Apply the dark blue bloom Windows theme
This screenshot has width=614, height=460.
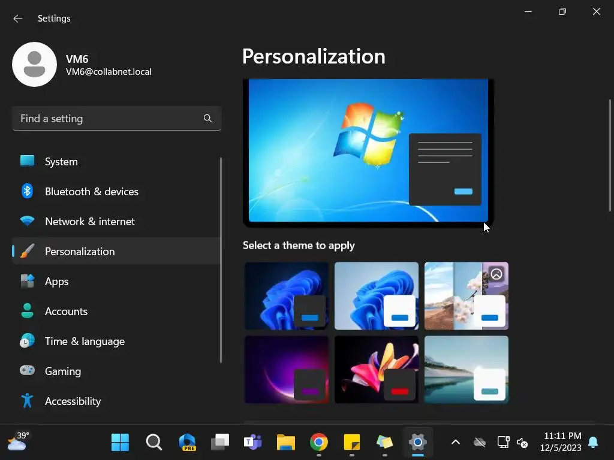[x=287, y=296]
